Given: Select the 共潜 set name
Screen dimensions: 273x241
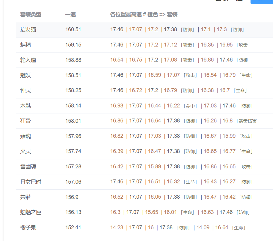Looking at the screenshot, I should 25,197.
